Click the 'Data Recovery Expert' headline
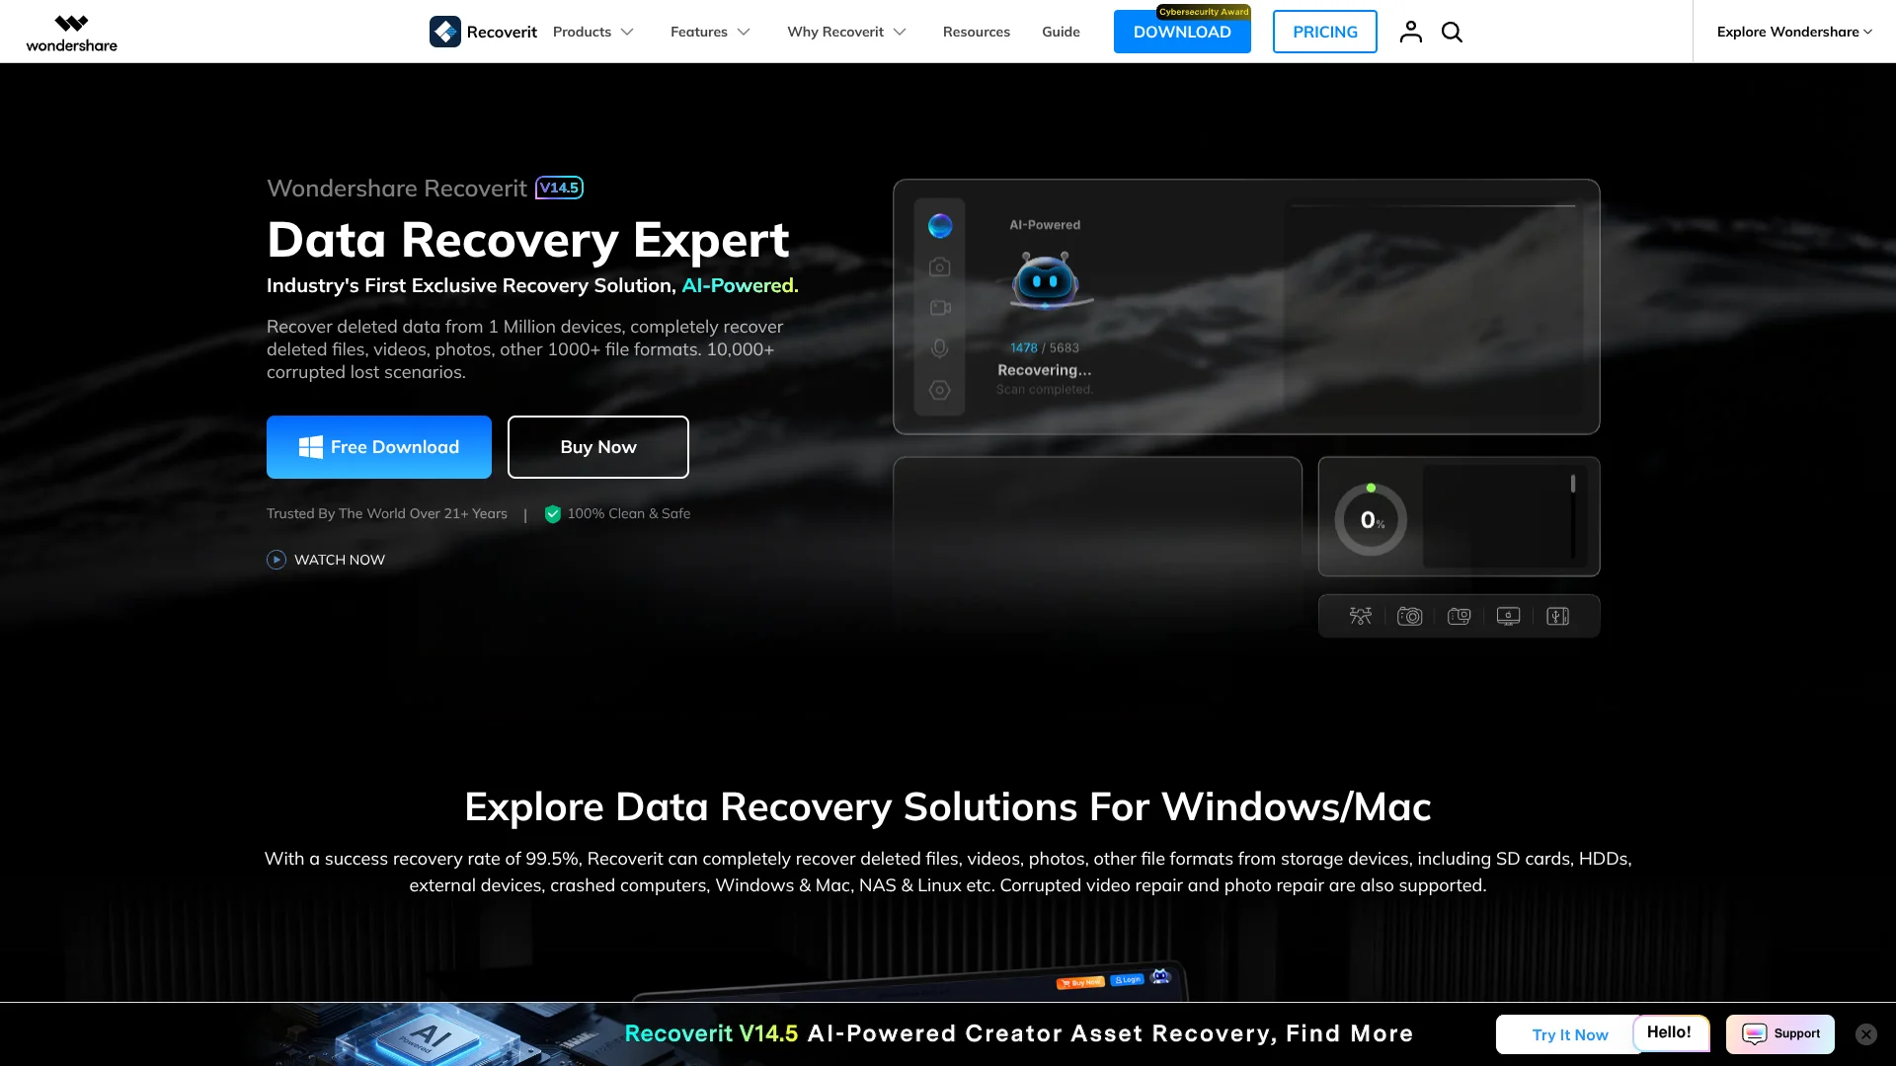 click(x=528, y=240)
